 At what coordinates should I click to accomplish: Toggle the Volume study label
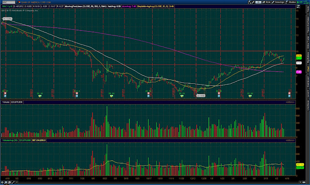click(x=6, y=102)
